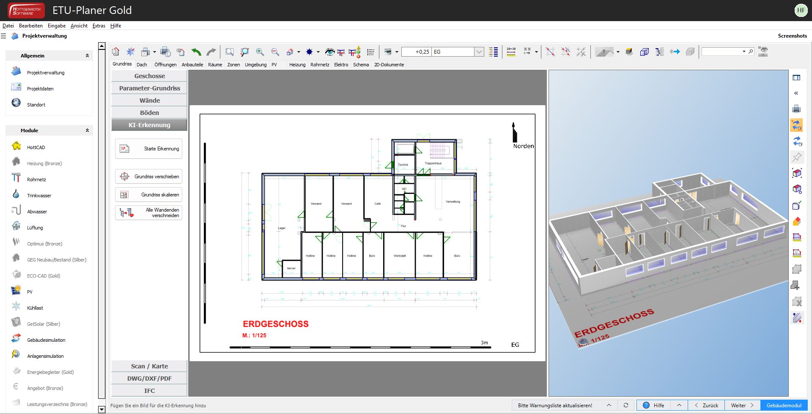Toggle the layer lines warning status icon
812x414 pixels.
tap(355, 52)
